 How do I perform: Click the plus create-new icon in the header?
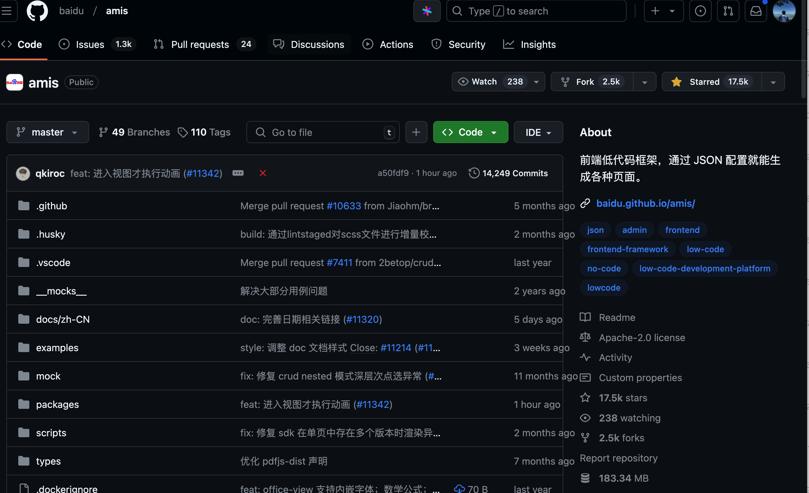click(655, 11)
